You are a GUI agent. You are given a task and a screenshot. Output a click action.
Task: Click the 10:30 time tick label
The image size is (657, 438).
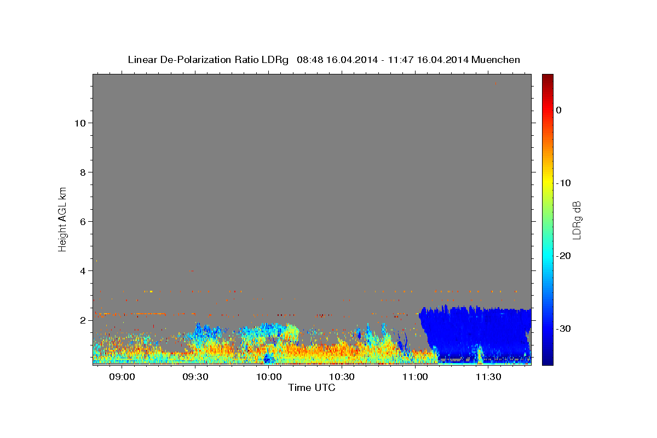[342, 377]
